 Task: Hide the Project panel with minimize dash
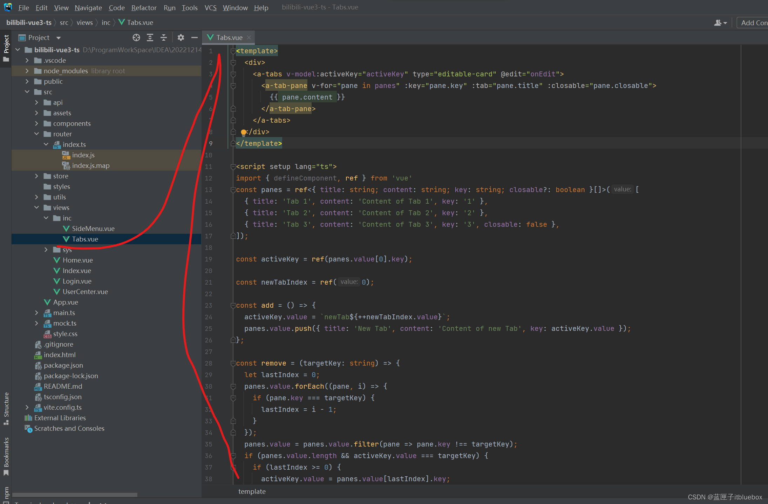click(x=195, y=38)
